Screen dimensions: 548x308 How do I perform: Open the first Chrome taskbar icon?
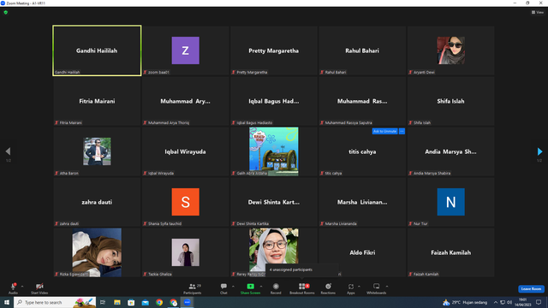tap(159, 302)
